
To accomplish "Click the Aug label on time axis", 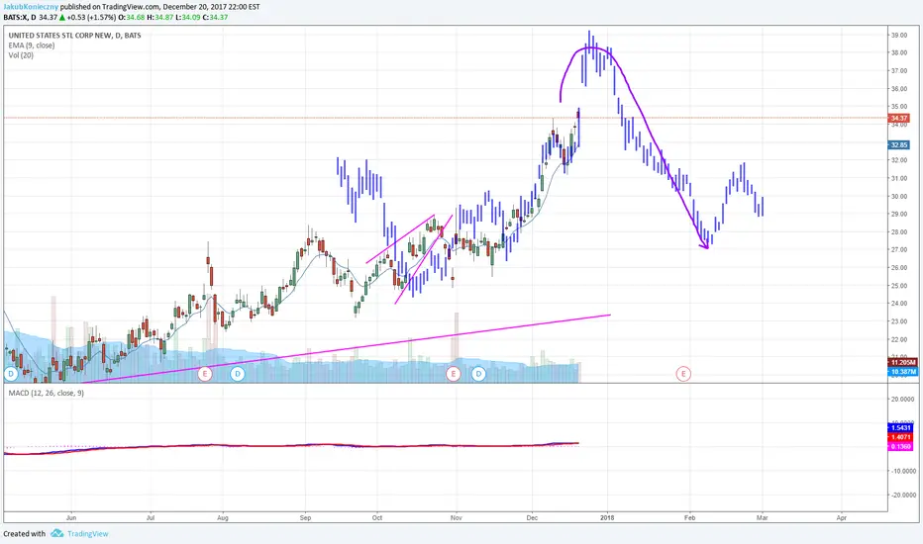I will [223, 518].
